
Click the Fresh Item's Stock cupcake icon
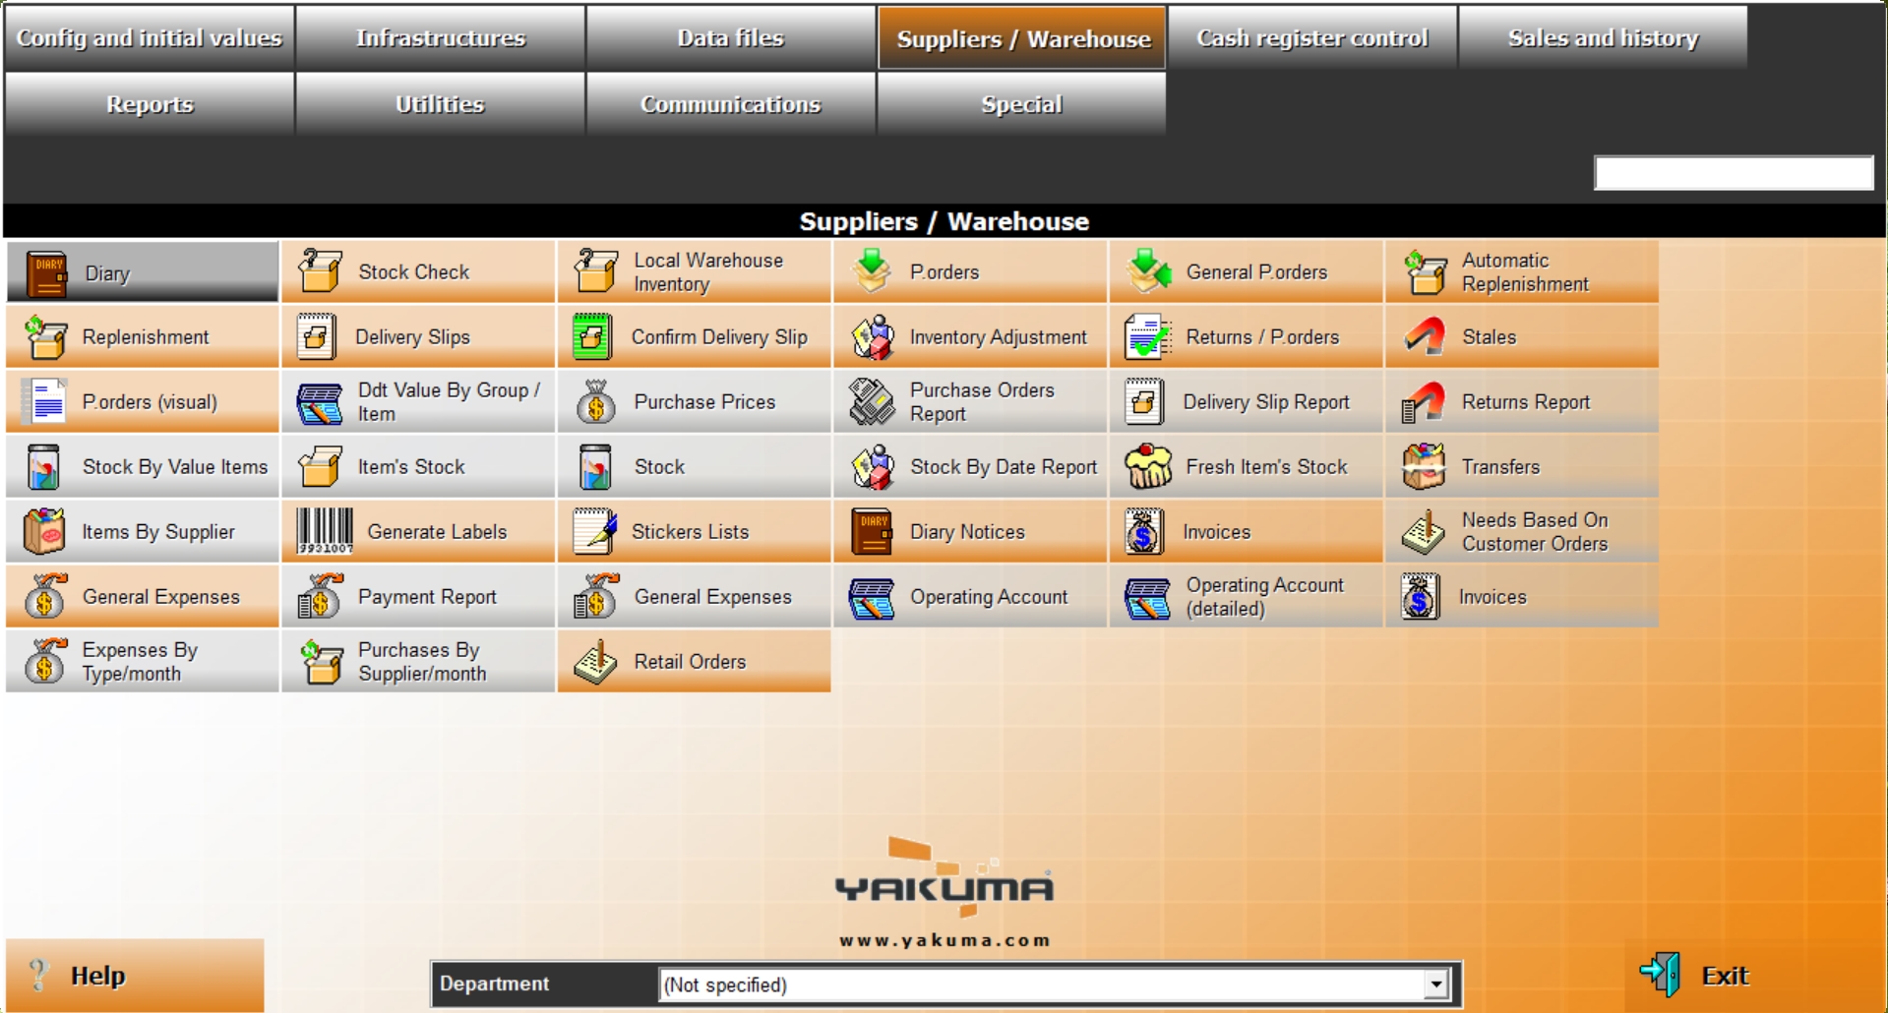click(1147, 466)
